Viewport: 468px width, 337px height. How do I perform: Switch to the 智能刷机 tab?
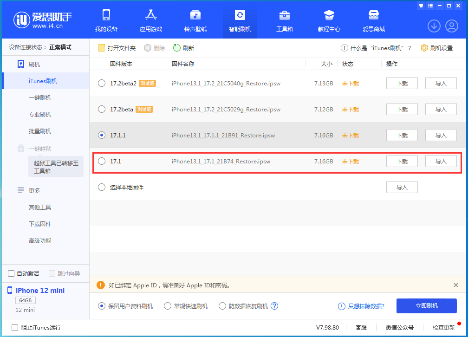coord(240,20)
